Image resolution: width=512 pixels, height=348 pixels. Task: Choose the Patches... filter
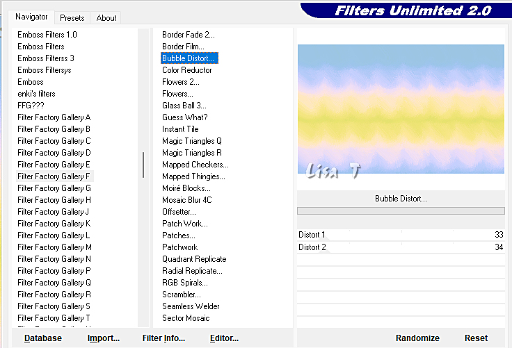click(x=179, y=235)
